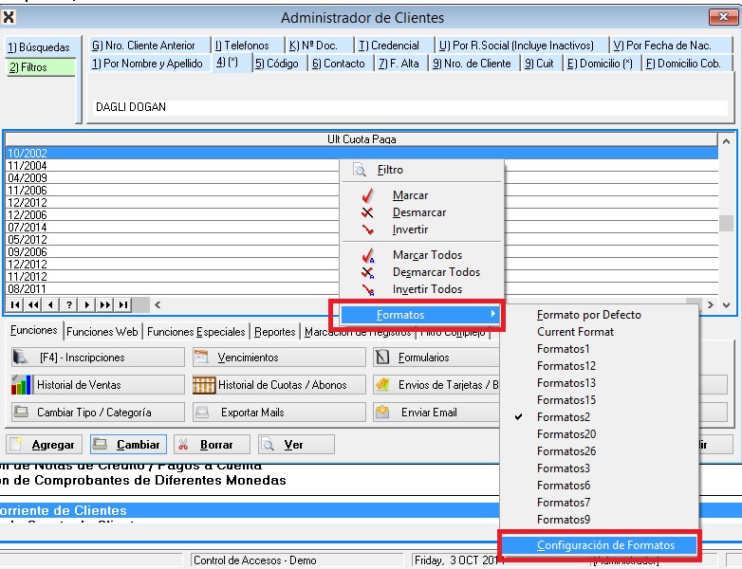Open the Reportes tab
Screen dimensions: 742x569
pos(274,332)
